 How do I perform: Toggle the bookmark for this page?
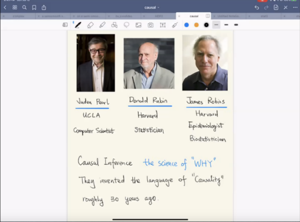coord(34,7)
